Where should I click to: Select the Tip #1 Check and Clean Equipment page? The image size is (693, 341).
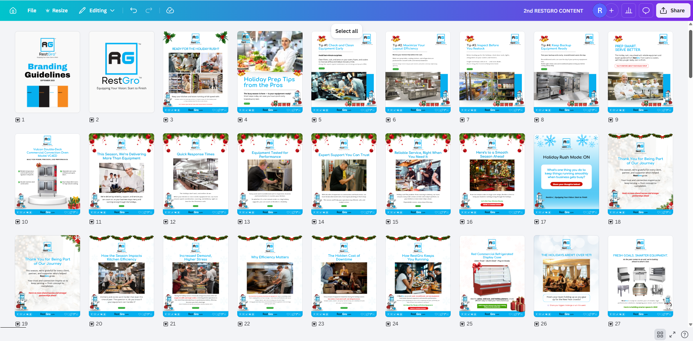[x=344, y=72]
